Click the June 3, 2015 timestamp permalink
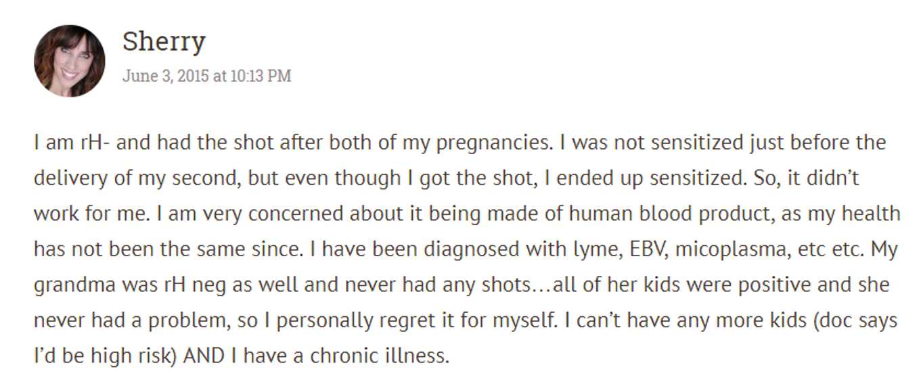 (x=206, y=76)
